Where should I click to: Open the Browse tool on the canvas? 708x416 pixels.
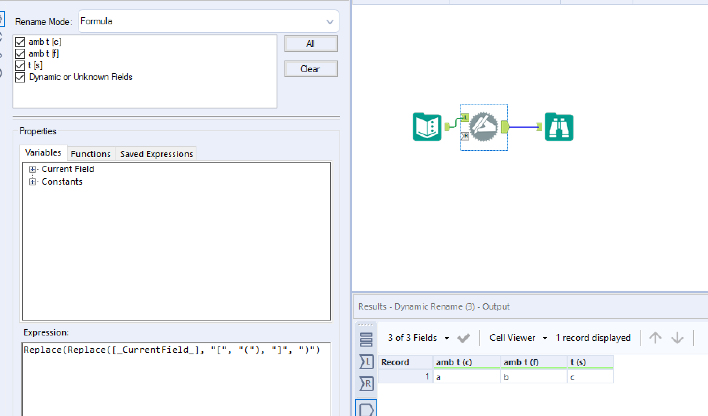coord(559,126)
